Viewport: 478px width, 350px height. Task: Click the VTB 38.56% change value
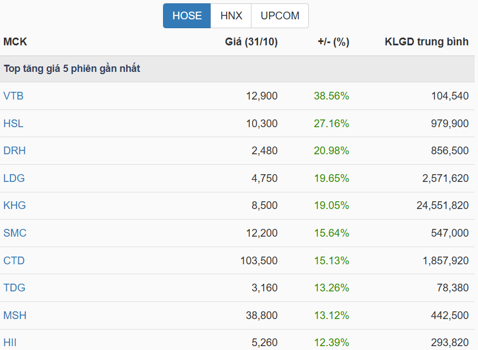(332, 96)
